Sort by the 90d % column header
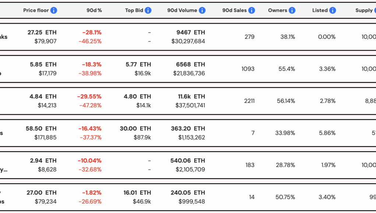The height and width of the screenshot is (213, 376). pyautogui.click(x=94, y=10)
